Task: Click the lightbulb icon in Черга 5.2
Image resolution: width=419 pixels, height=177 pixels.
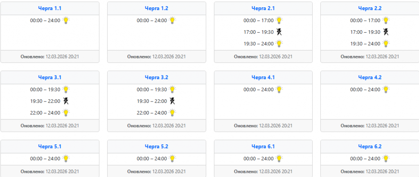Action: point(172,158)
